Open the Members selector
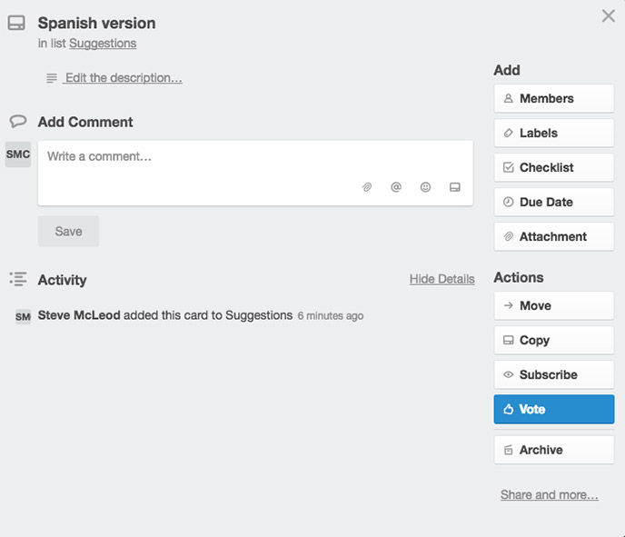Screen dimensions: 625x537 point(553,98)
